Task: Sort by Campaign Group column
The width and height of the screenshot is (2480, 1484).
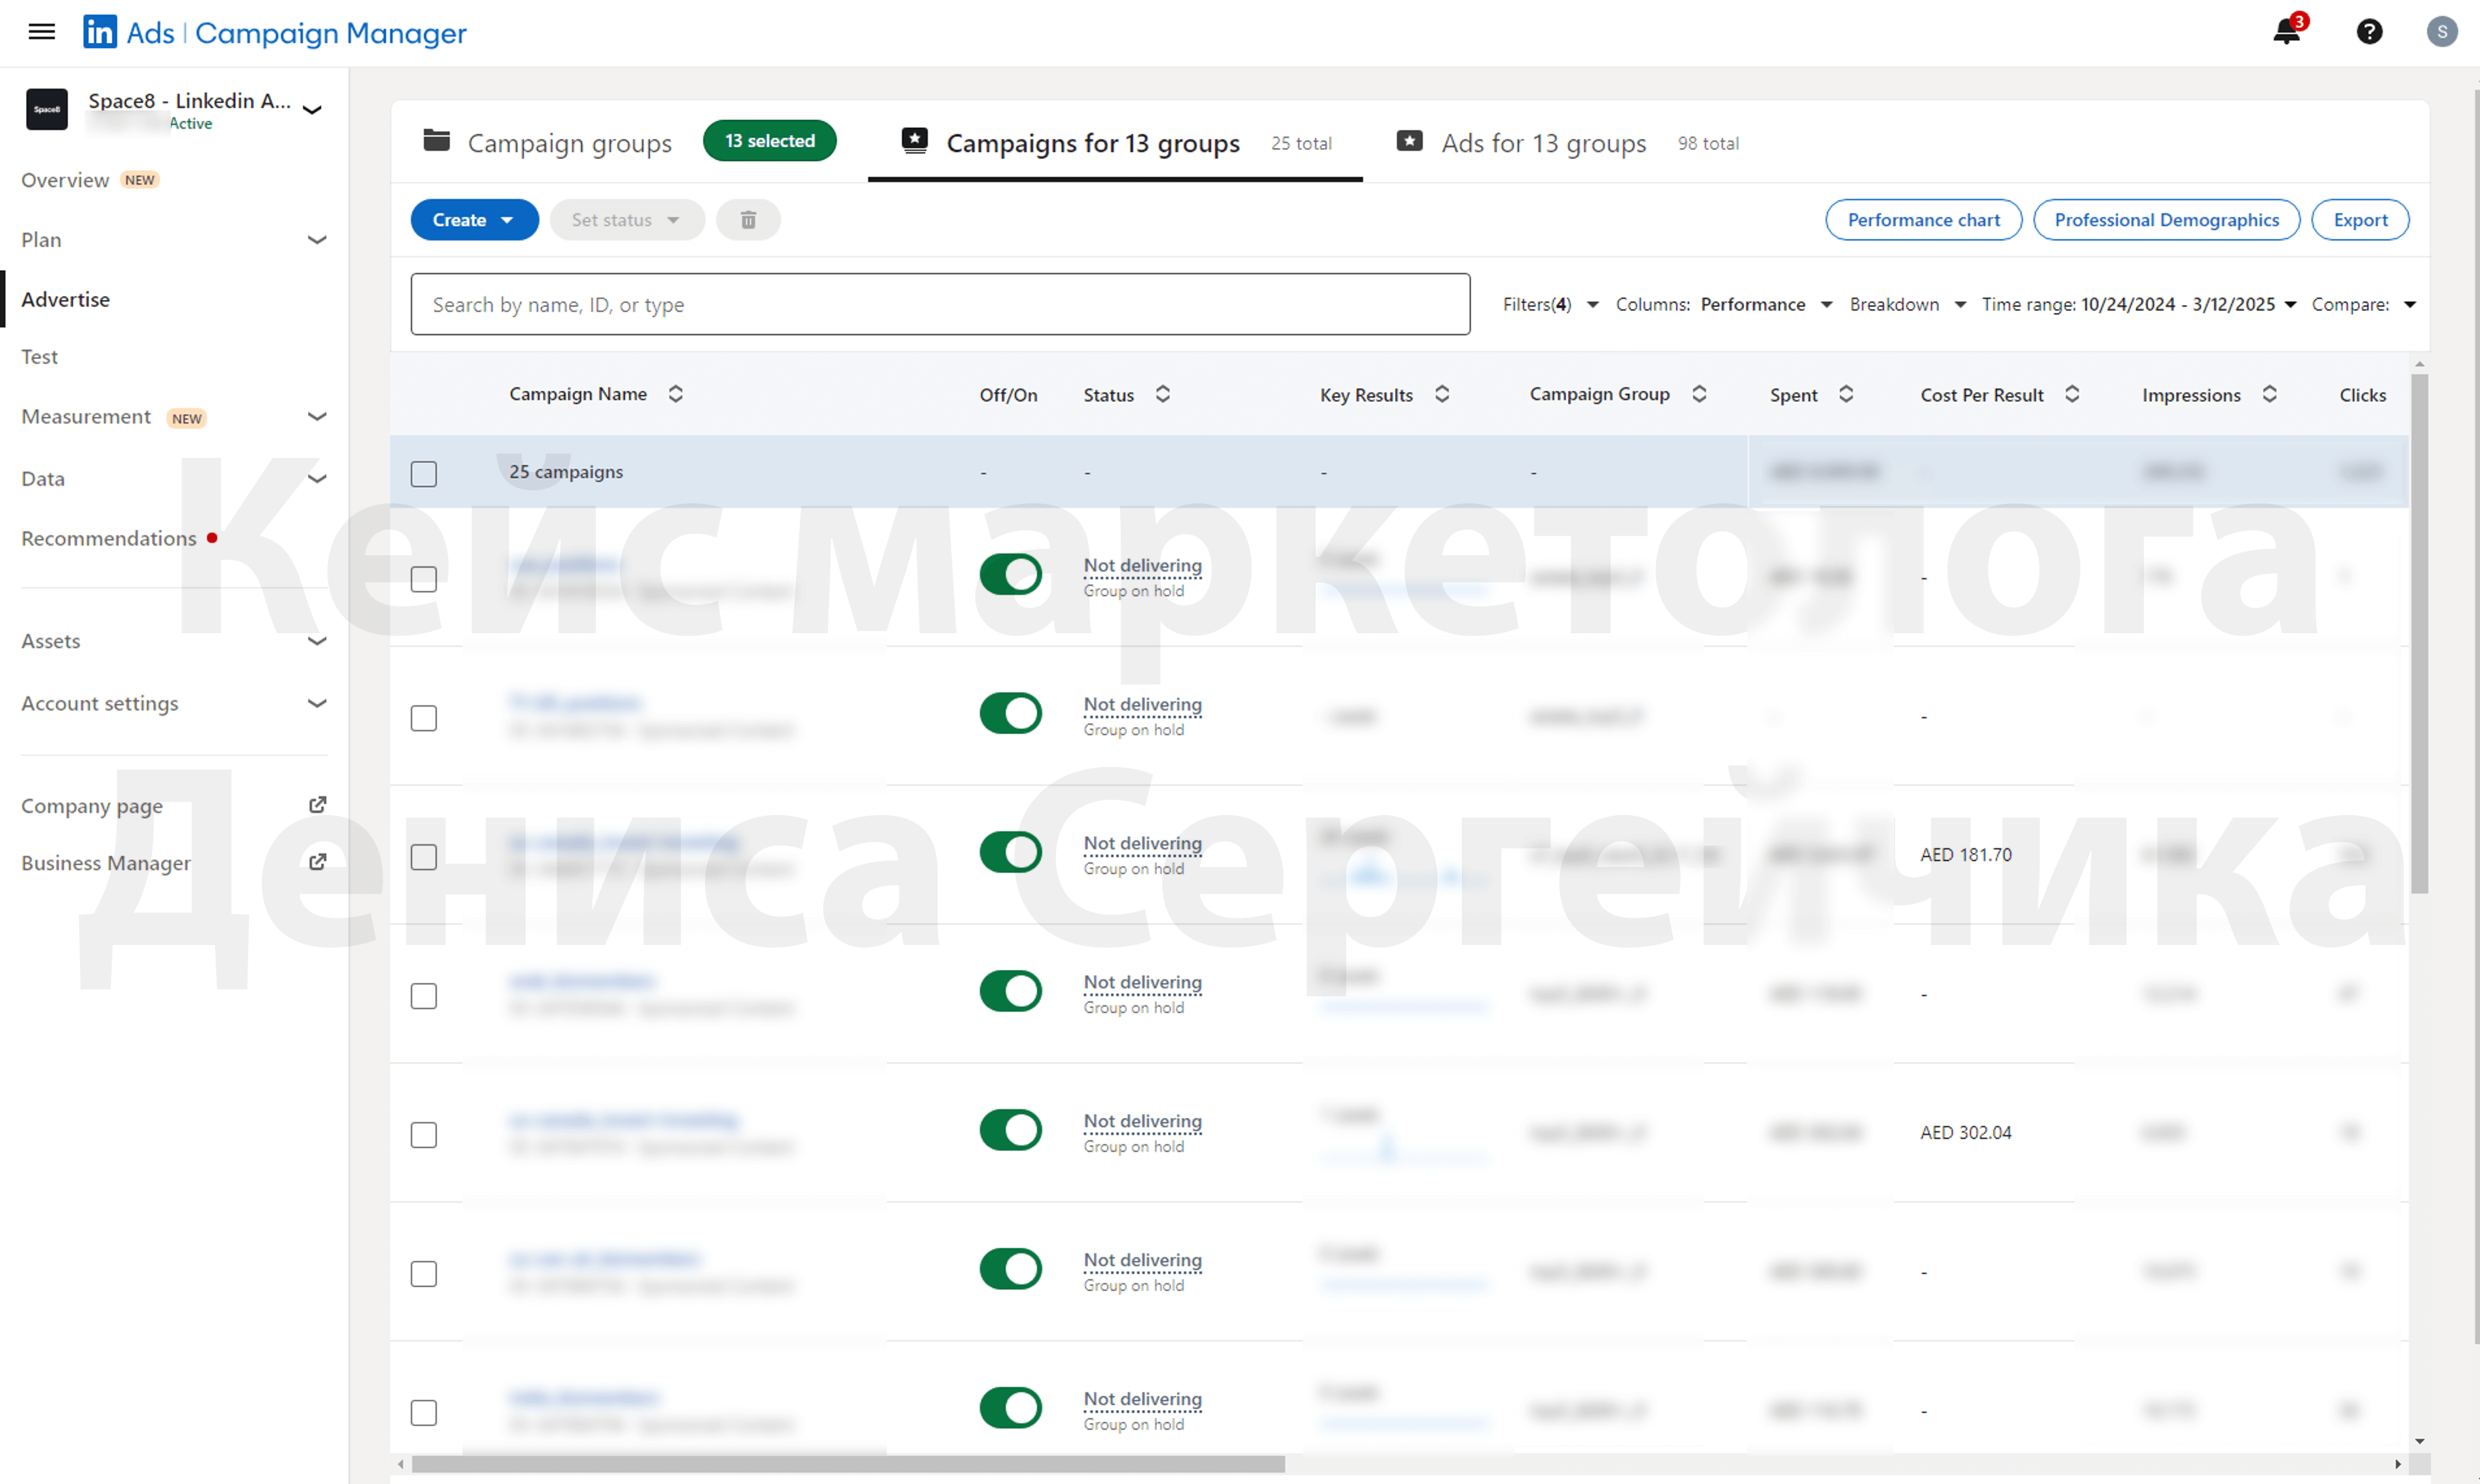Action: point(1698,394)
